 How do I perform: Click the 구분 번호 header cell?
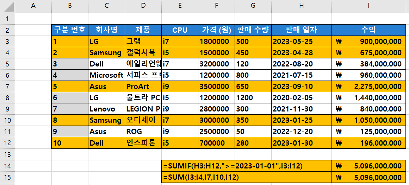(x=70, y=30)
